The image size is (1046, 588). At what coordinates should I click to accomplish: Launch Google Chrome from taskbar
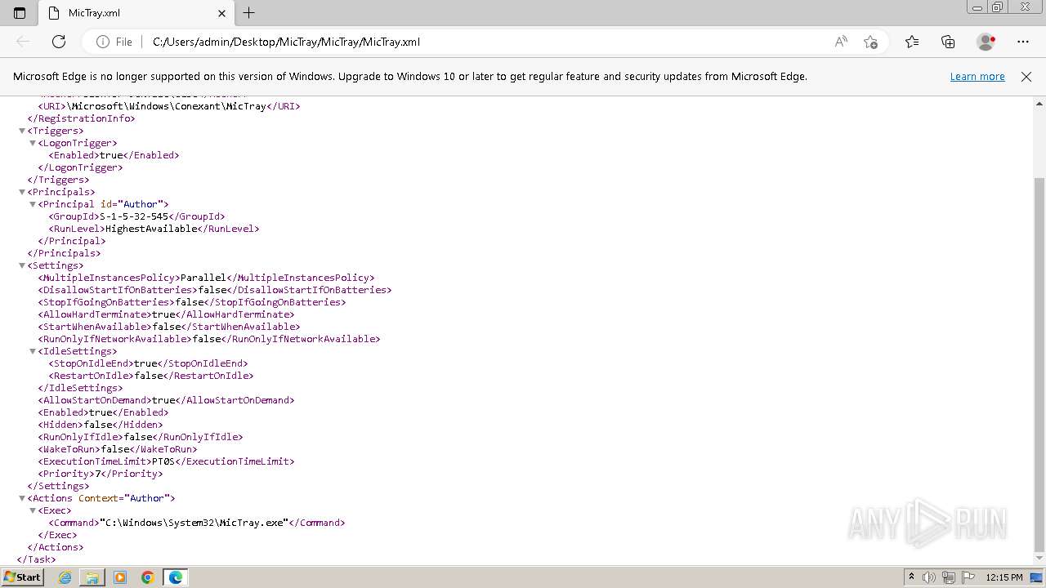148,577
